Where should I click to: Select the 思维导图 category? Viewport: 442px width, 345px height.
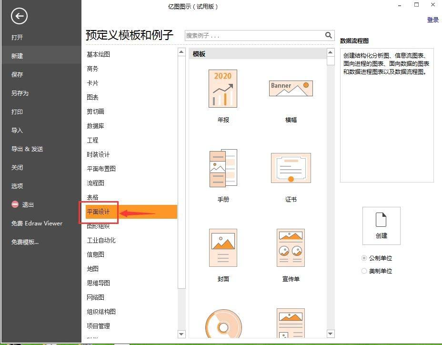[x=100, y=283]
